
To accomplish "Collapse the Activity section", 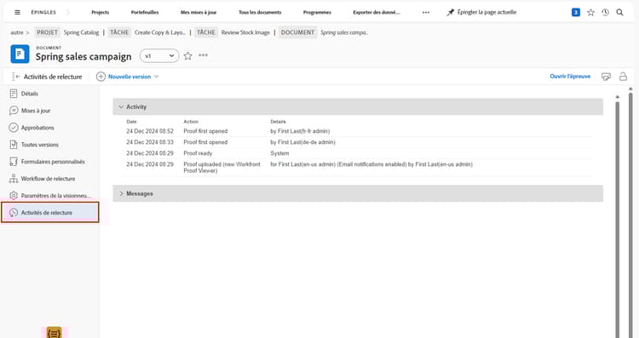I will pos(121,106).
